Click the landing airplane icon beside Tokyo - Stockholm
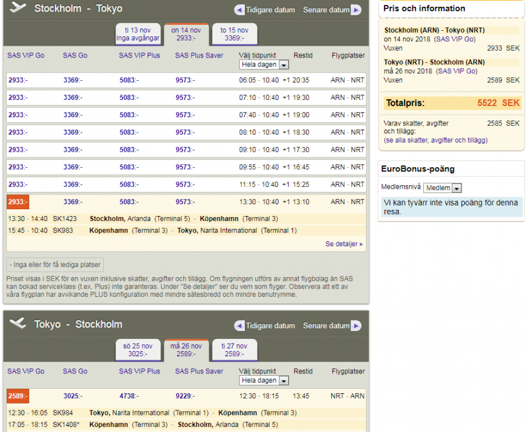This screenshot has height=432, width=526. click(x=18, y=324)
